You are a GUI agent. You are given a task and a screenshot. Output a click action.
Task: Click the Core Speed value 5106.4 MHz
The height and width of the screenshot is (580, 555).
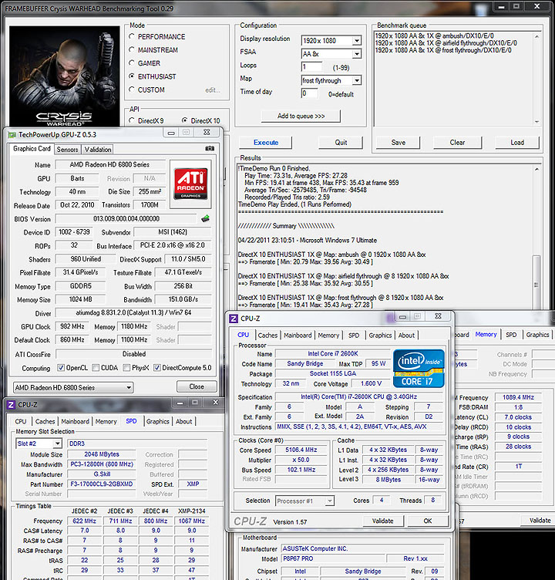tap(301, 450)
